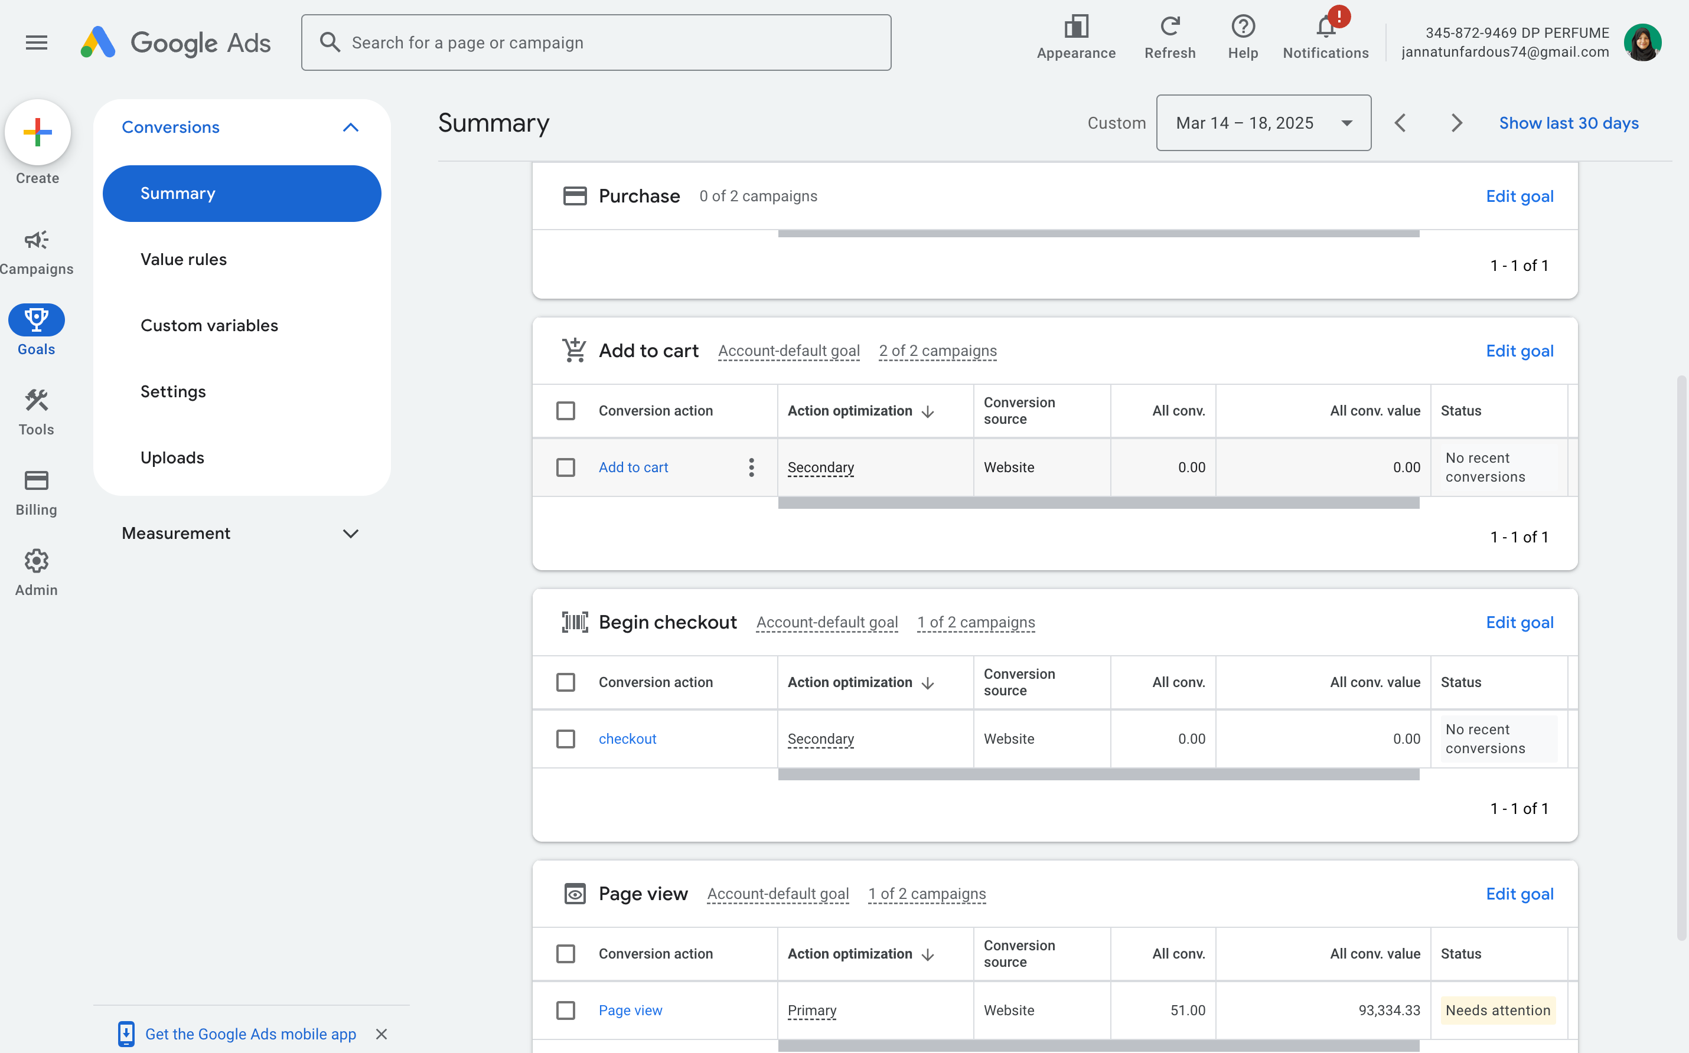Click Get the Google Ads mobile app
Screen dimensions: 1689x1053
[x=250, y=1034]
